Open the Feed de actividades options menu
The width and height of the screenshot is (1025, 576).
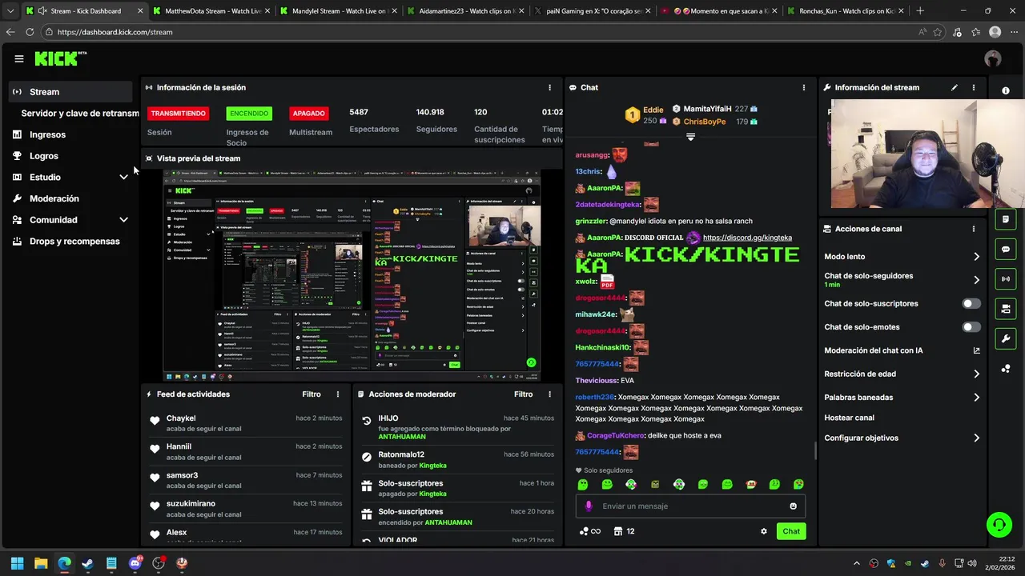click(338, 394)
